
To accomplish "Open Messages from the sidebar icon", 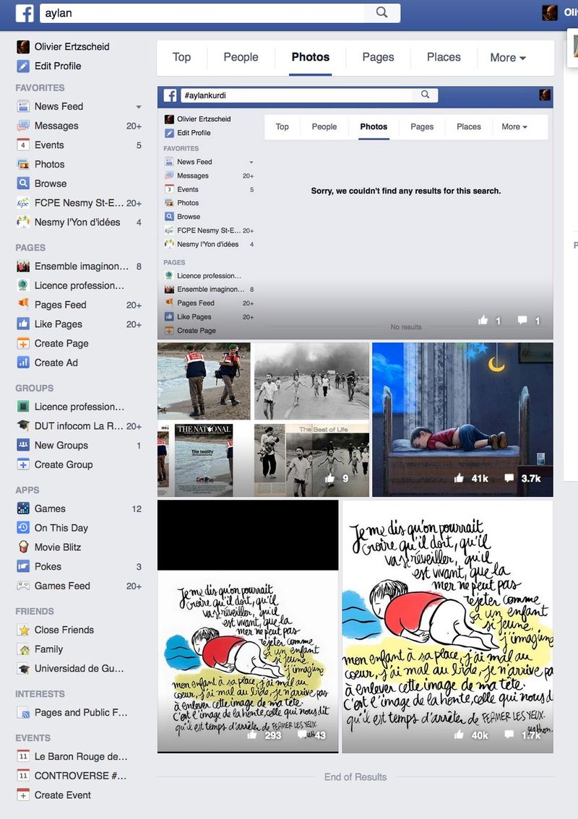I will point(23,126).
